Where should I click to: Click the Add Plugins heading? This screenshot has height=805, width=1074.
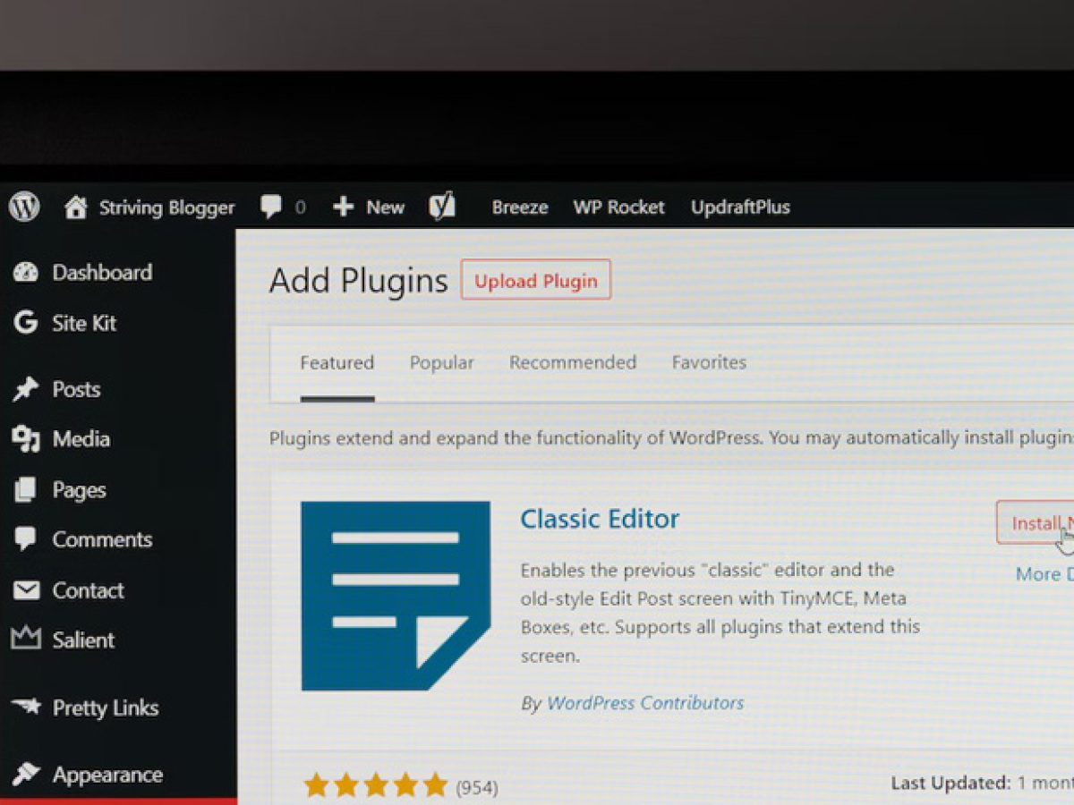[x=358, y=281]
